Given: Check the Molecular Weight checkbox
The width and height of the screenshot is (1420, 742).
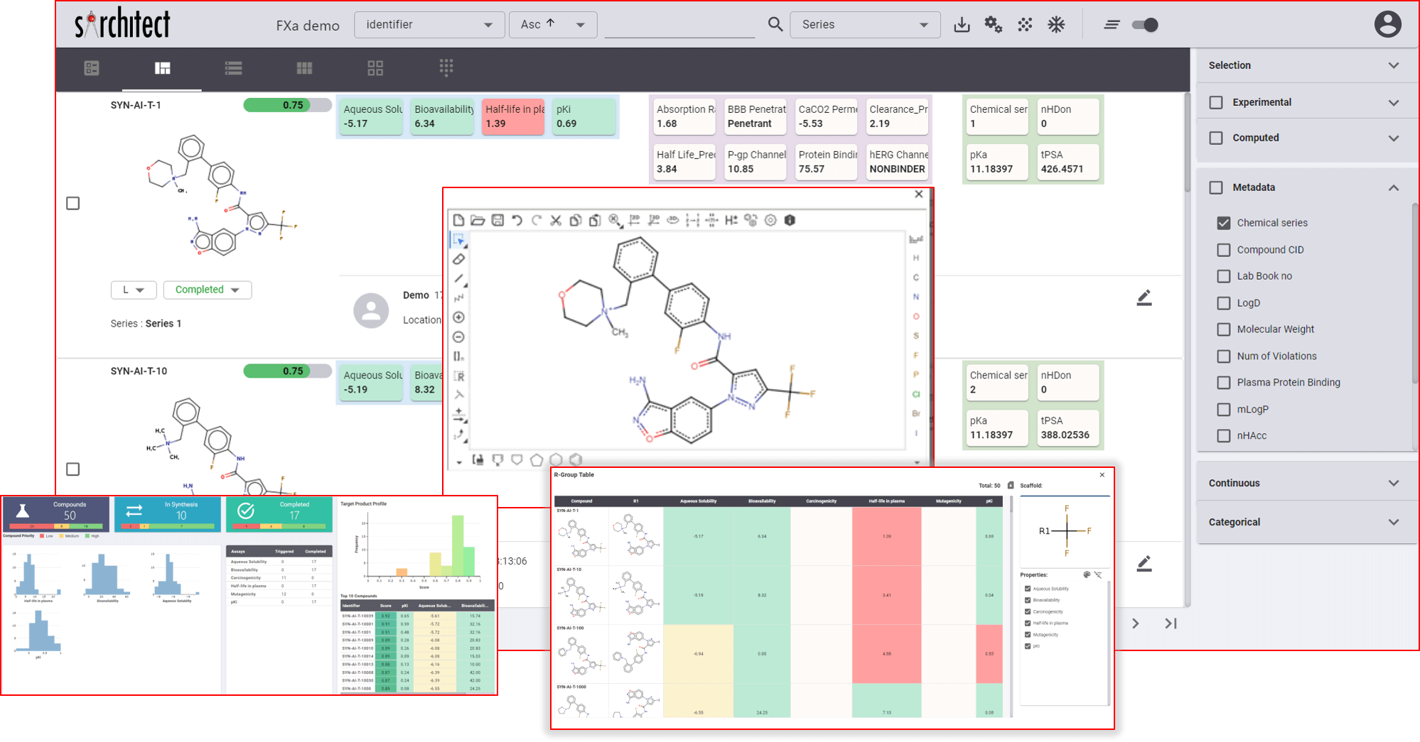Looking at the screenshot, I should pyautogui.click(x=1223, y=329).
